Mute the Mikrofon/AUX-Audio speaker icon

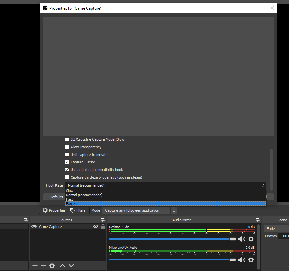241,260
